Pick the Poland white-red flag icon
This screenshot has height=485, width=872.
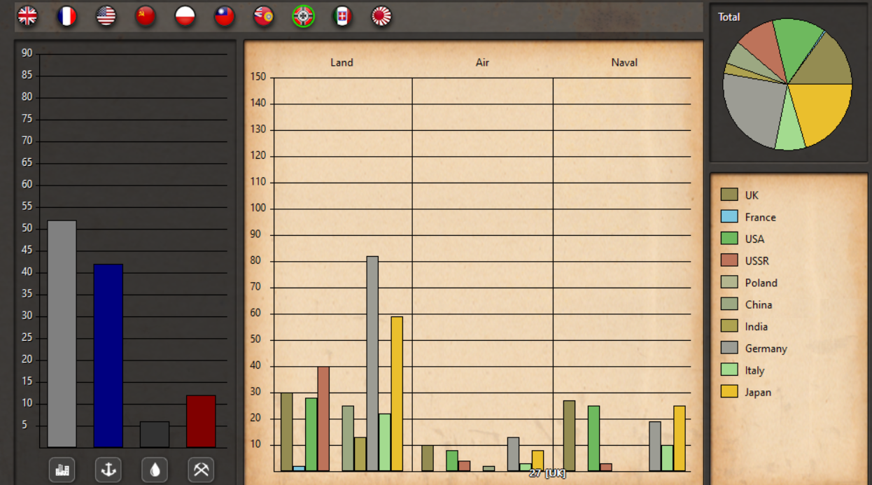point(185,16)
